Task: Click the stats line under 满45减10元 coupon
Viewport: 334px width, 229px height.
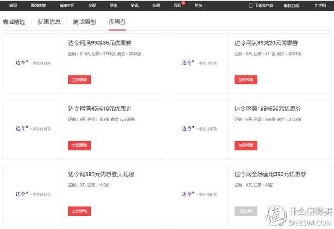Action: click(x=102, y=120)
